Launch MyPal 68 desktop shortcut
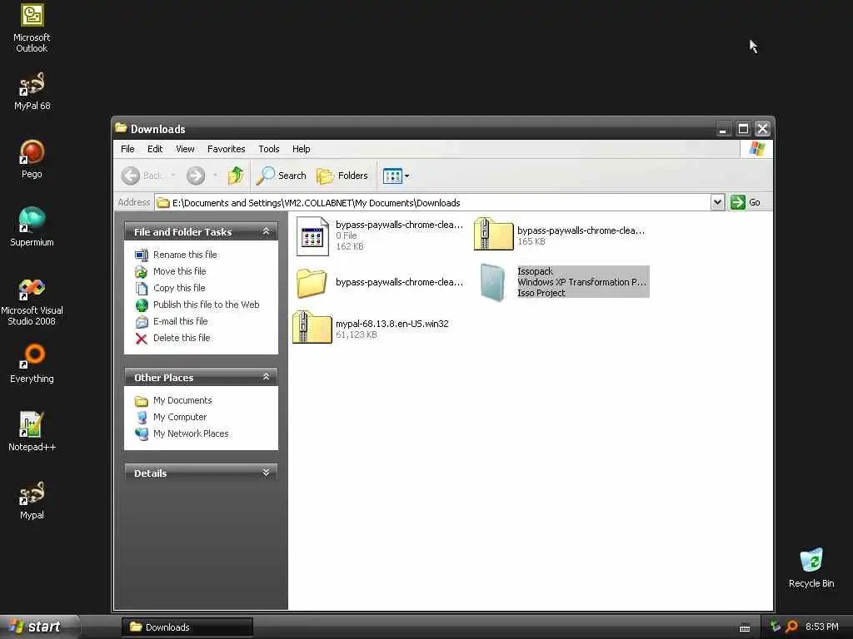853x639 pixels. [32, 92]
